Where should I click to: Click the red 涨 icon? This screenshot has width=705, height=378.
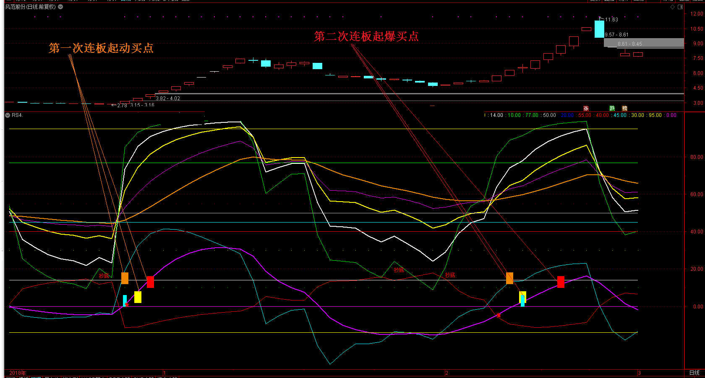[x=586, y=109]
